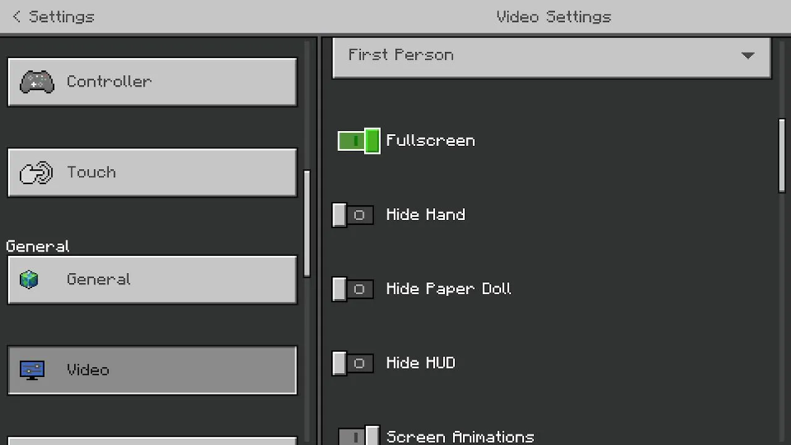791x445 pixels.
Task: Open the General settings section
Action: point(152,279)
